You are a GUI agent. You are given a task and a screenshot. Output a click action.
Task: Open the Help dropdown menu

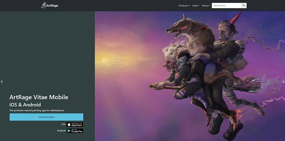coord(196,6)
